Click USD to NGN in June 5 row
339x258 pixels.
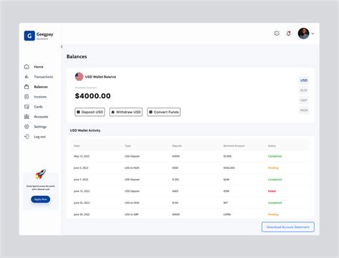coord(132,168)
